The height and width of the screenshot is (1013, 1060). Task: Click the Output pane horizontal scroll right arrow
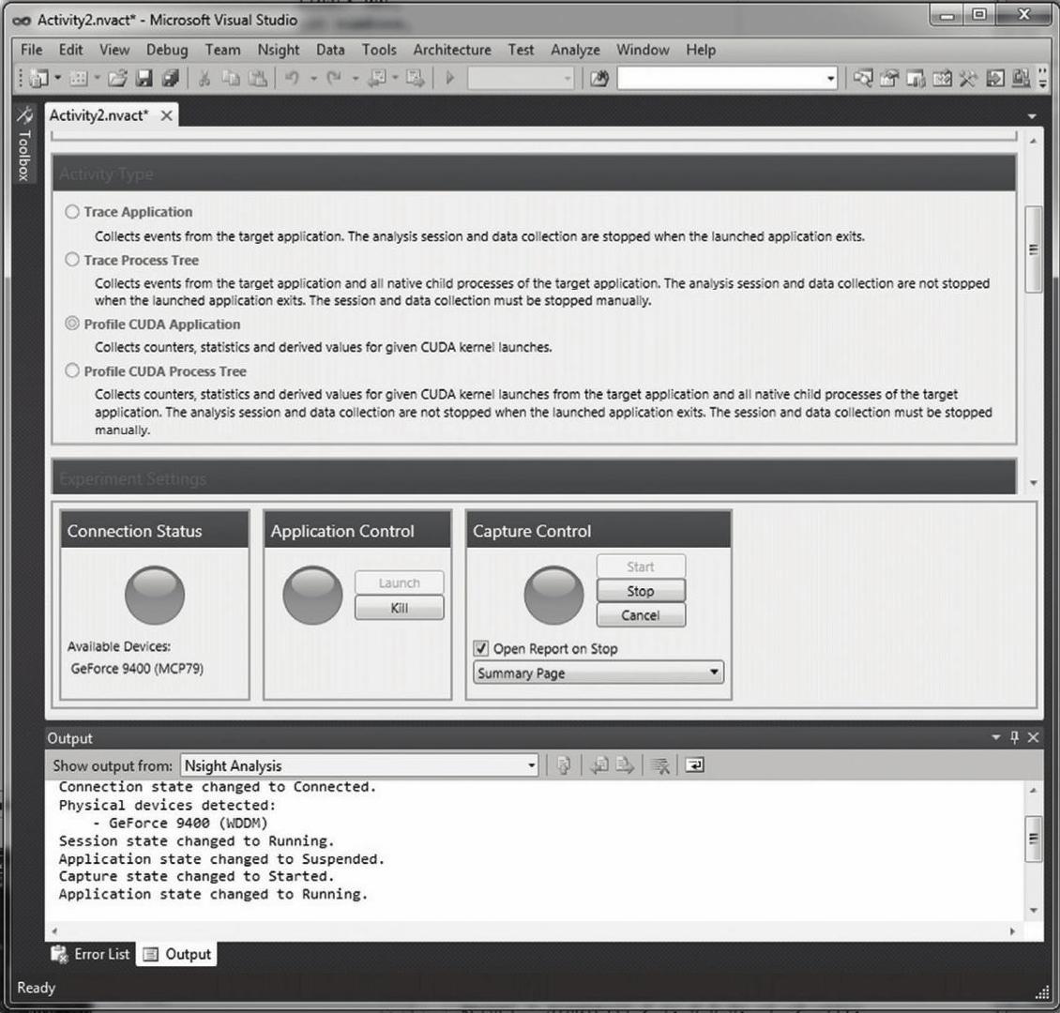click(x=1012, y=930)
